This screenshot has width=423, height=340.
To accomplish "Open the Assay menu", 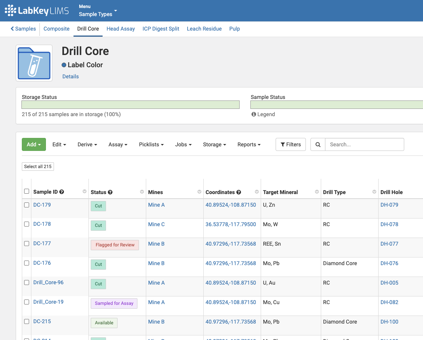I will (118, 144).
